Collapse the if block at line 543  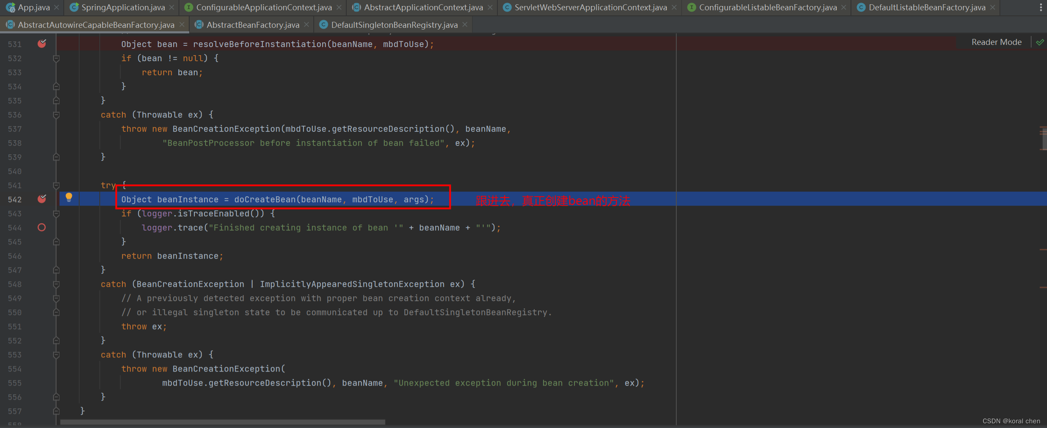pos(56,213)
